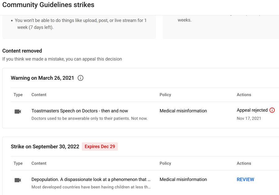Click Policy column header in strike table
Viewport: 279px width, 195px height.
tap(165, 163)
